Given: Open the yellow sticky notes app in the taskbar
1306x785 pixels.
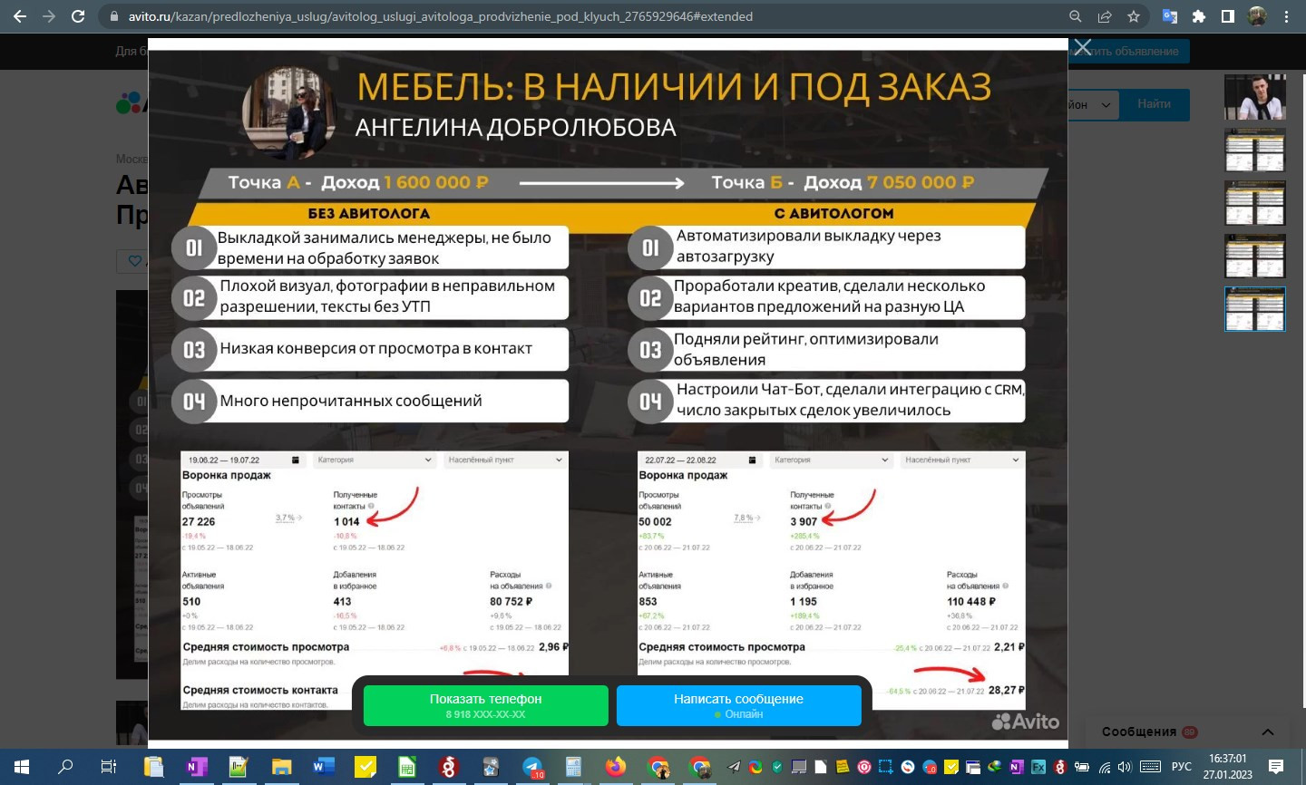Looking at the screenshot, I should tap(365, 767).
